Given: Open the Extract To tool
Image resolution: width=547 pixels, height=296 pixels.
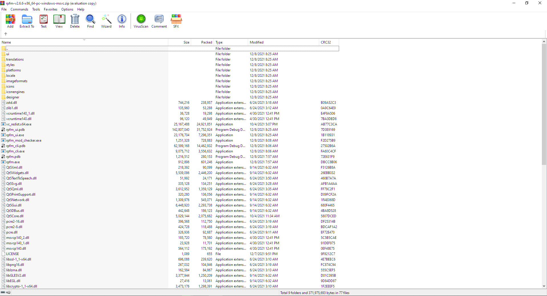Looking at the screenshot, I should coord(27,21).
